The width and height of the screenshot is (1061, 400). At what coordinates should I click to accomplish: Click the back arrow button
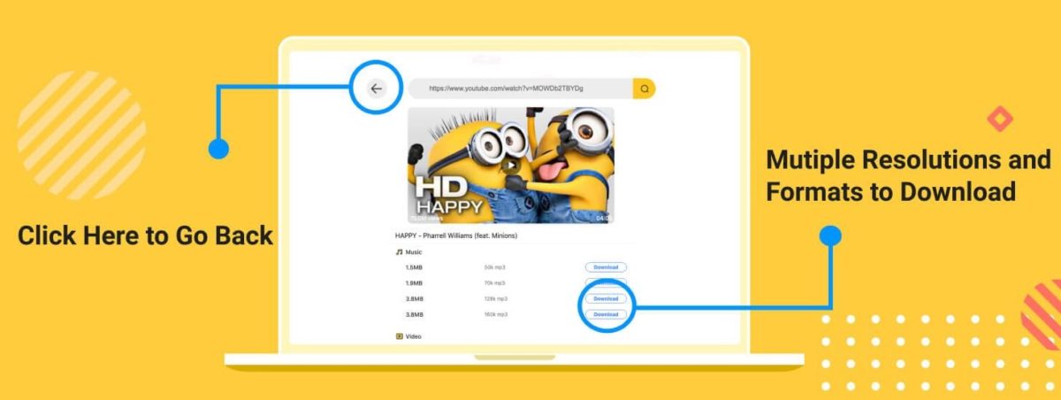tap(377, 88)
